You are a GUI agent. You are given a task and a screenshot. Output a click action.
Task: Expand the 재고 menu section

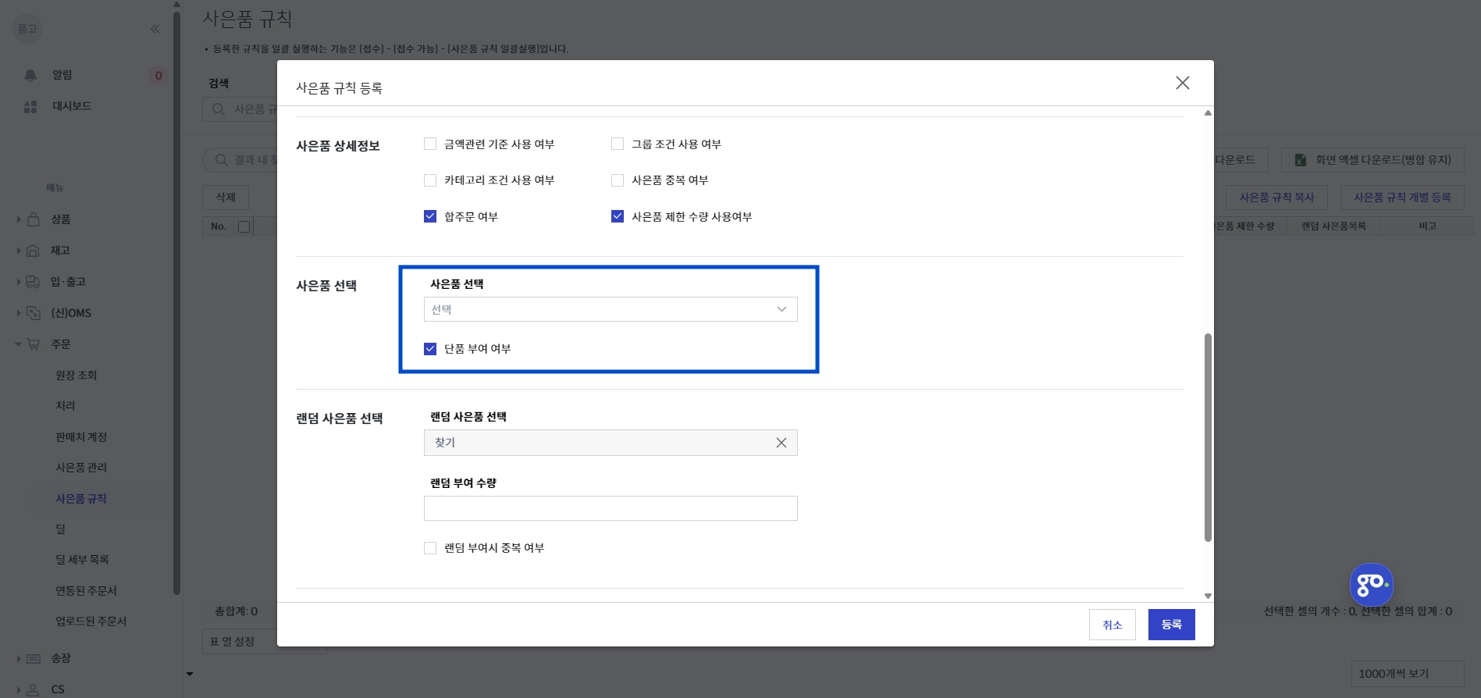[x=19, y=251]
